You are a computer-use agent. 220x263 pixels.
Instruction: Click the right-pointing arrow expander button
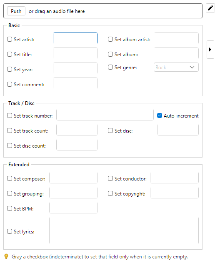pyautogui.click(x=210, y=50)
